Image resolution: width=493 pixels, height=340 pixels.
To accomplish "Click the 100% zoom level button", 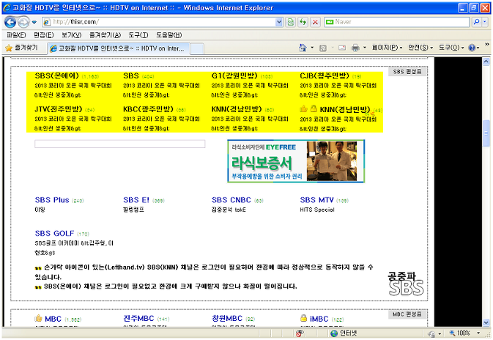I will click(x=460, y=333).
